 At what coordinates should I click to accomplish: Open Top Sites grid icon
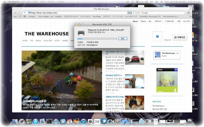tap(25, 17)
